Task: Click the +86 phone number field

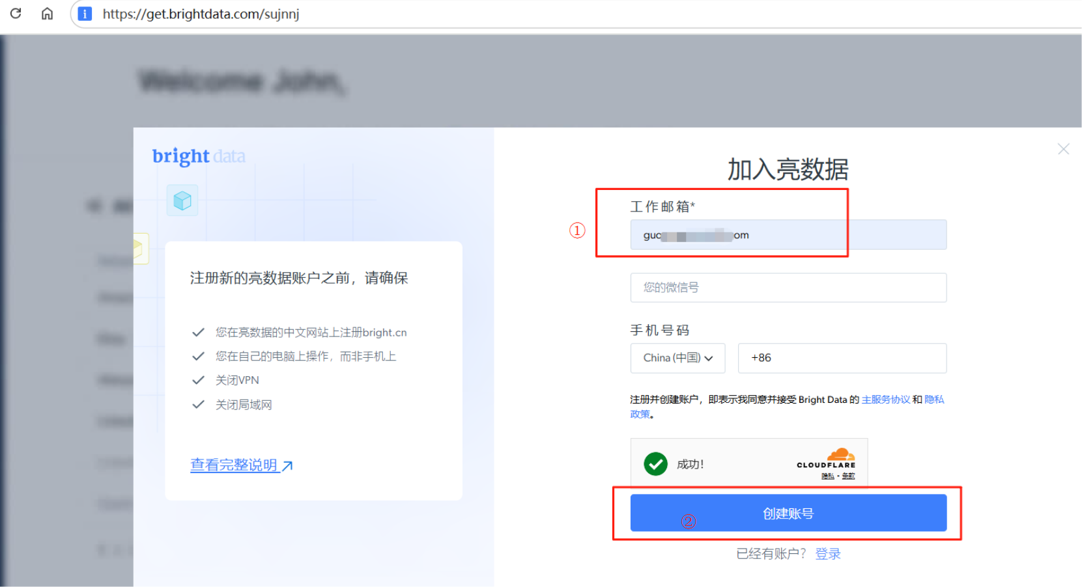Action: click(842, 358)
